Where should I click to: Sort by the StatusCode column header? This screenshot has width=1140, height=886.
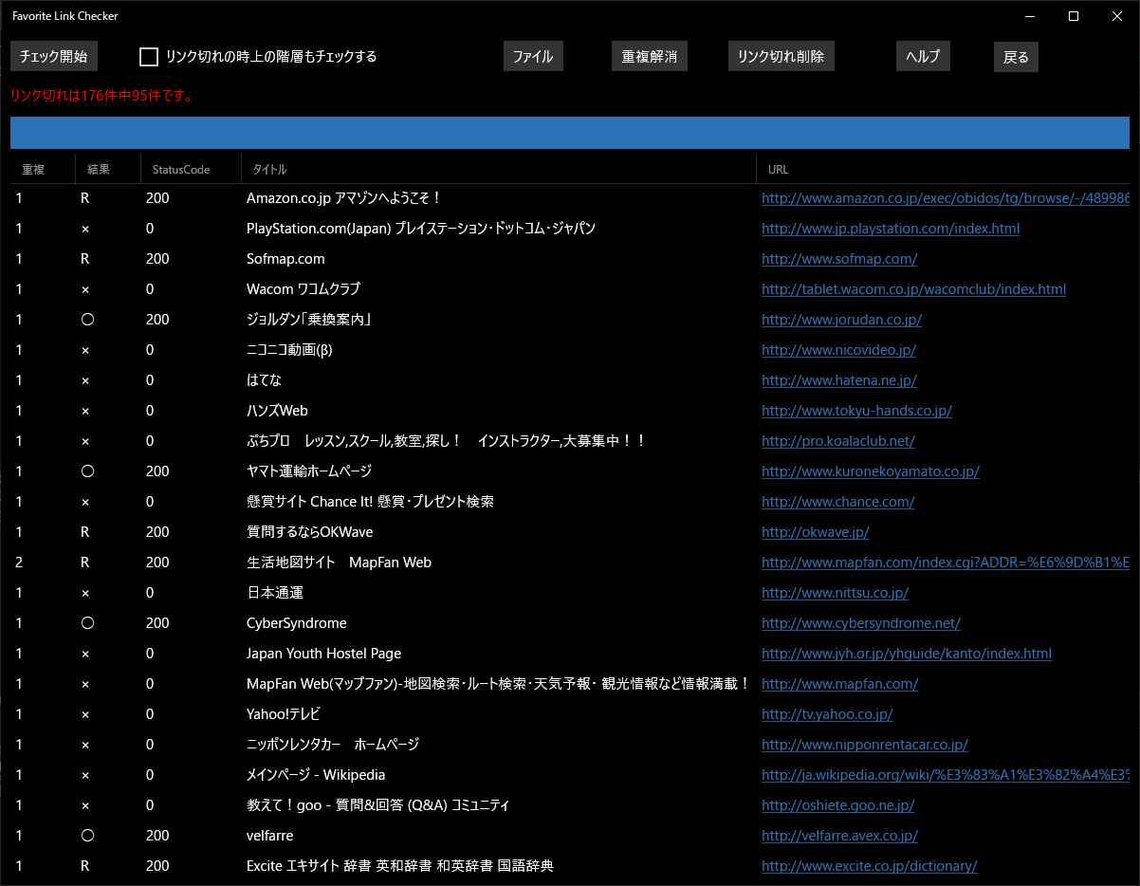(191, 169)
